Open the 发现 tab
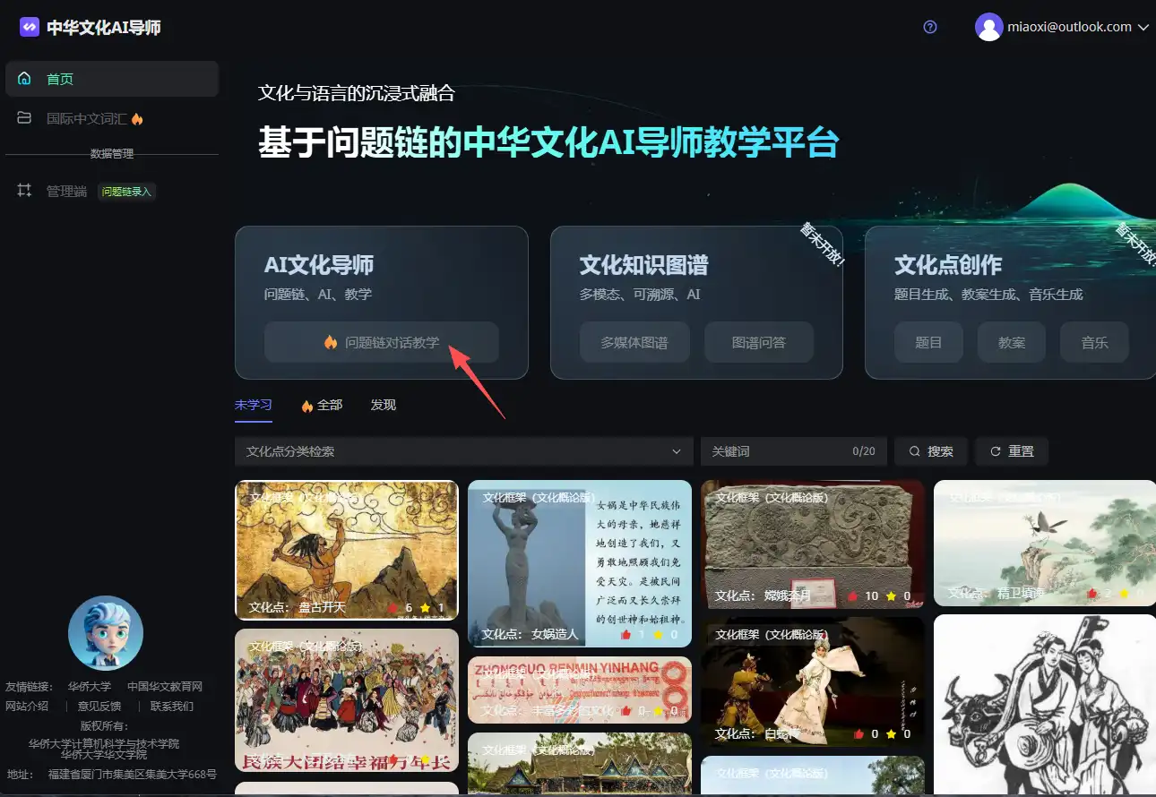Image resolution: width=1156 pixels, height=797 pixels. click(383, 405)
